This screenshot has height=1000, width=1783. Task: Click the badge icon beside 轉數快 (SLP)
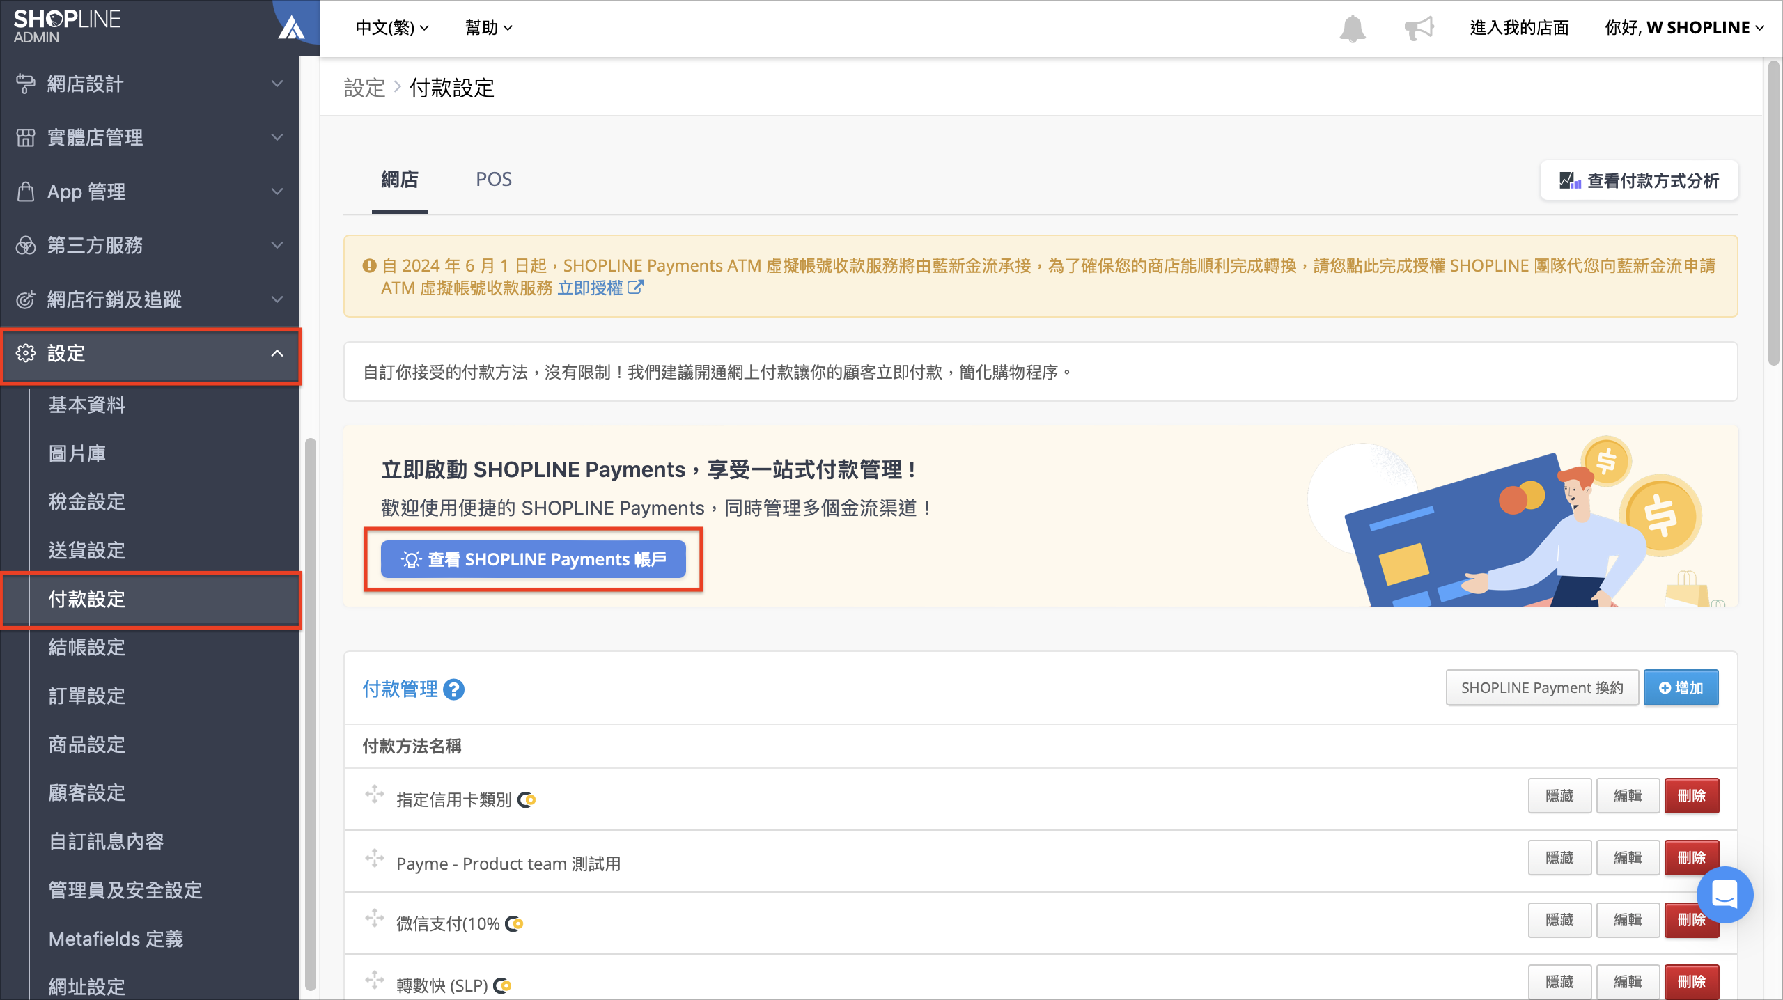502,985
